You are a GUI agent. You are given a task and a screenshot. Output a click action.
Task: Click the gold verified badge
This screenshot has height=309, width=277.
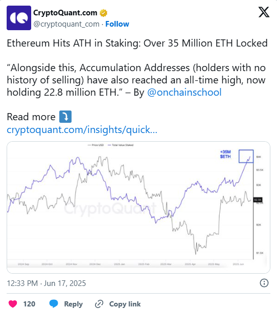103,13
